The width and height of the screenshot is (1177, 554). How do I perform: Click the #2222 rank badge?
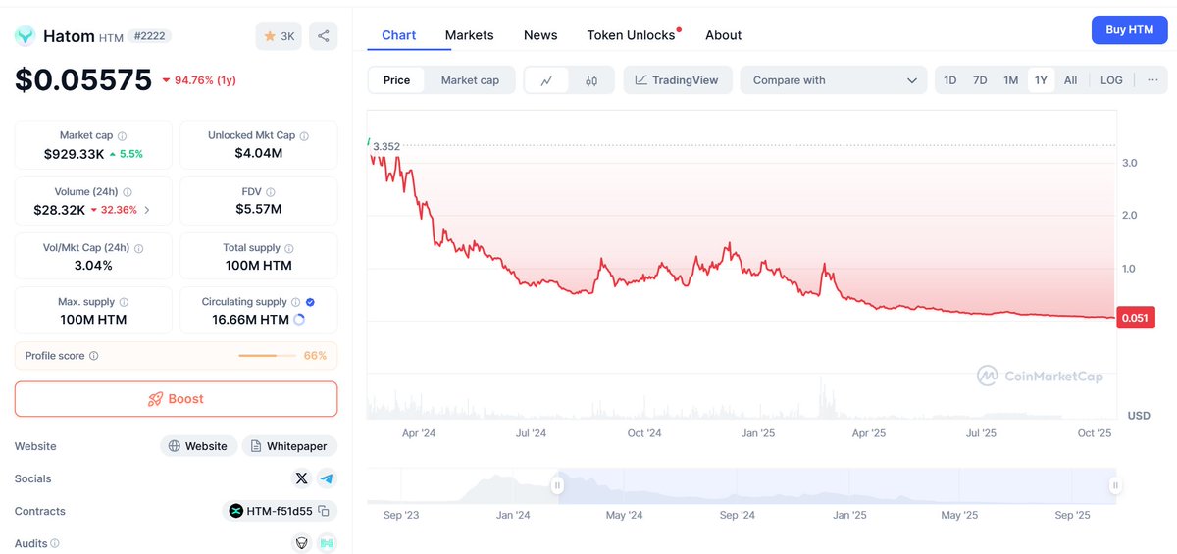[x=149, y=36]
